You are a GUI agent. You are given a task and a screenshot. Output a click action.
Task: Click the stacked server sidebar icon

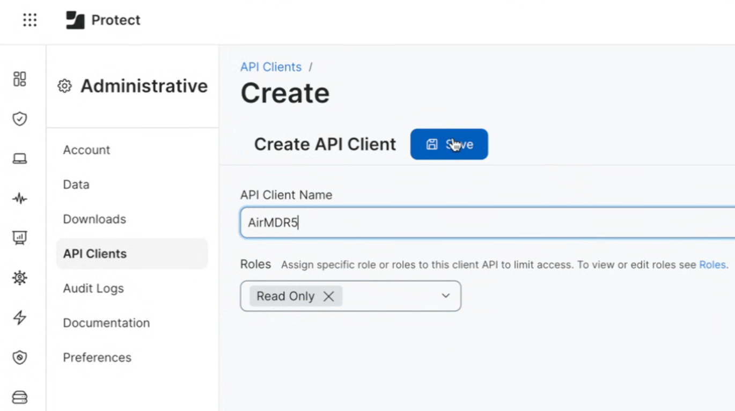pos(20,397)
